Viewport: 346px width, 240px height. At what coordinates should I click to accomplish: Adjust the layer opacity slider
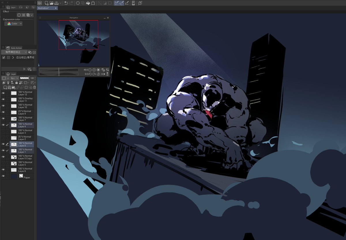click(25, 78)
